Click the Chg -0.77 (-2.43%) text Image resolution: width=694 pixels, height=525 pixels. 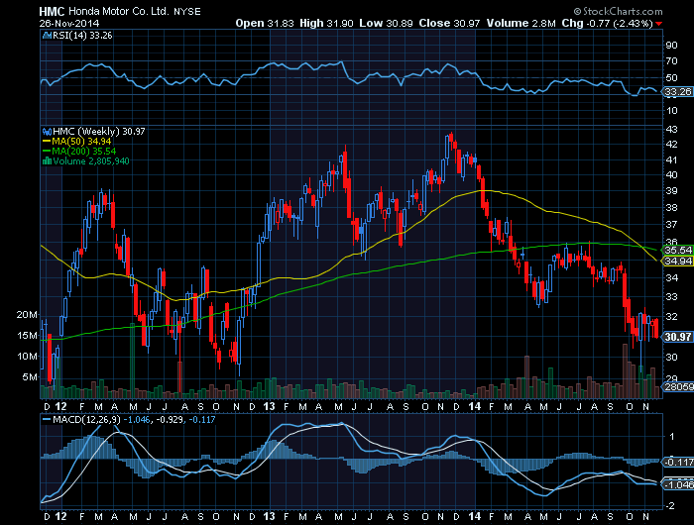tap(607, 23)
